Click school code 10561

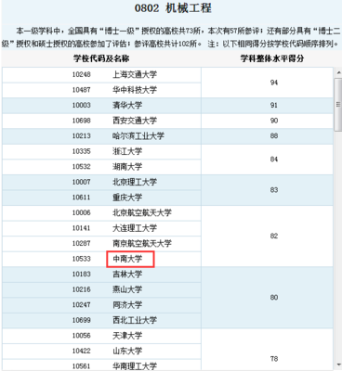click(x=82, y=366)
